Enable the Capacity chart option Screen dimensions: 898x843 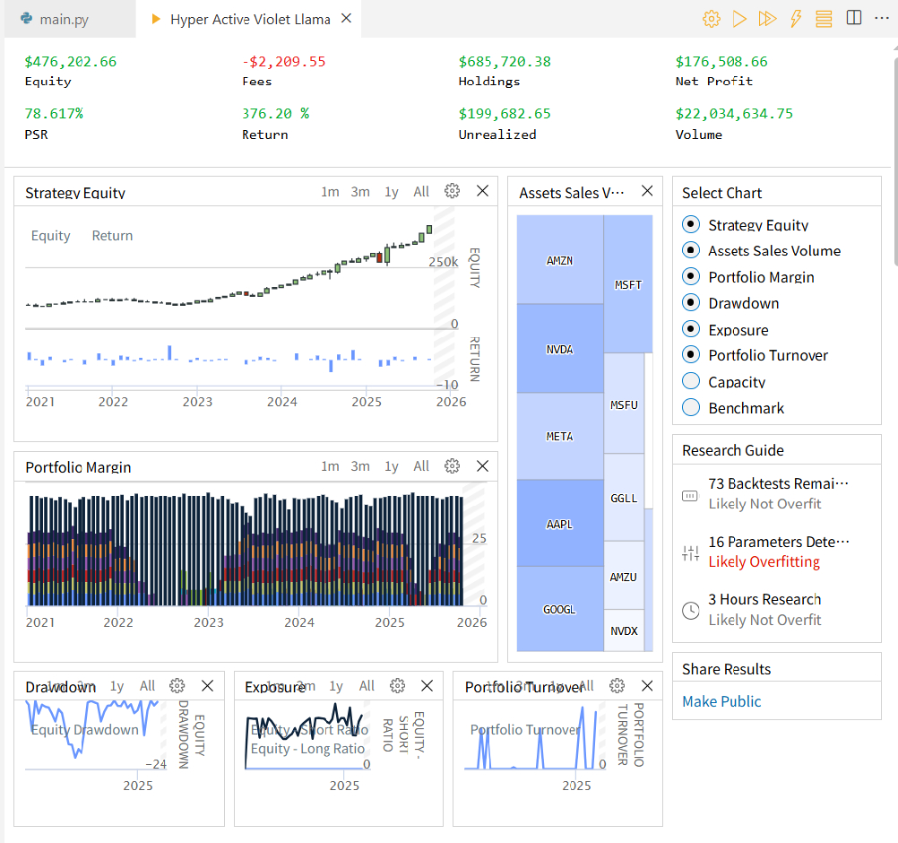coord(690,382)
